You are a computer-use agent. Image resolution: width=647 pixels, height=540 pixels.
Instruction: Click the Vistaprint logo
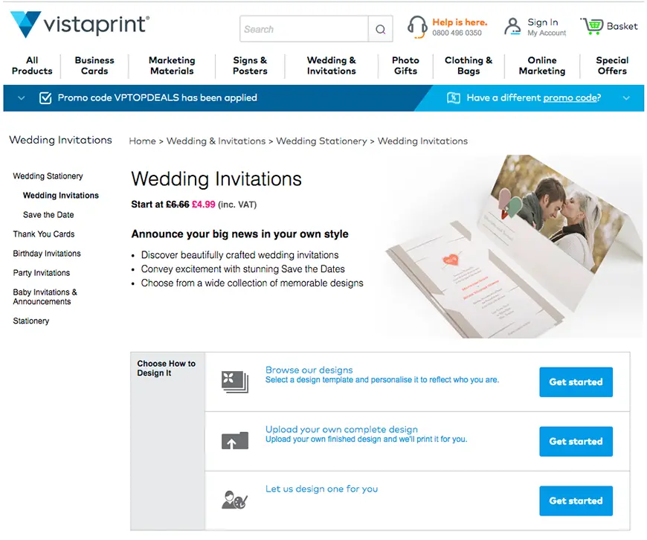(80, 24)
